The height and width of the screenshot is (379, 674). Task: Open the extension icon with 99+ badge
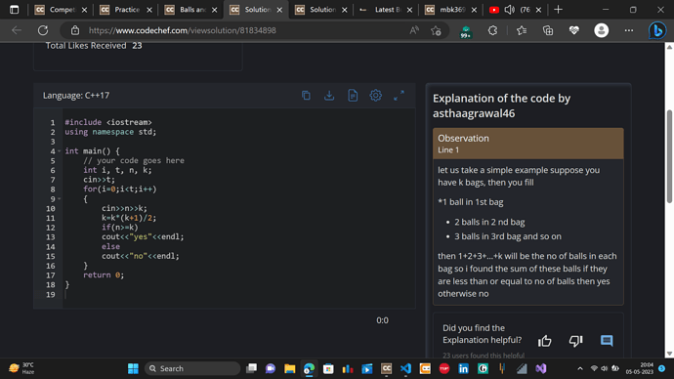(x=466, y=32)
